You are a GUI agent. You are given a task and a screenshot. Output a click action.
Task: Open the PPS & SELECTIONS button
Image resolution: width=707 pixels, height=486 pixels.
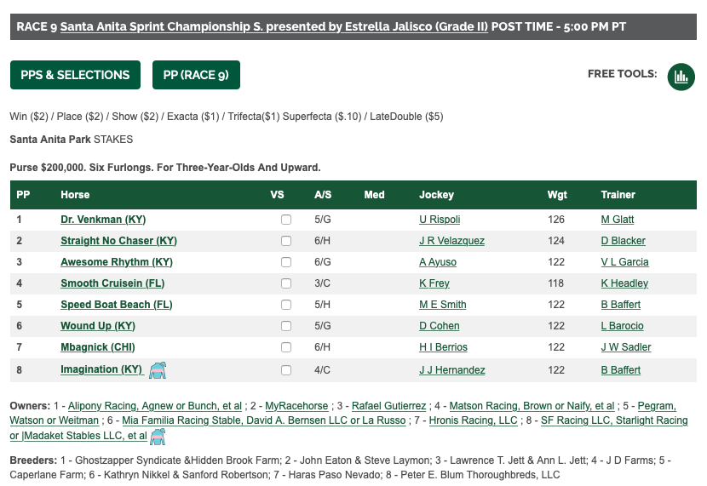75,75
